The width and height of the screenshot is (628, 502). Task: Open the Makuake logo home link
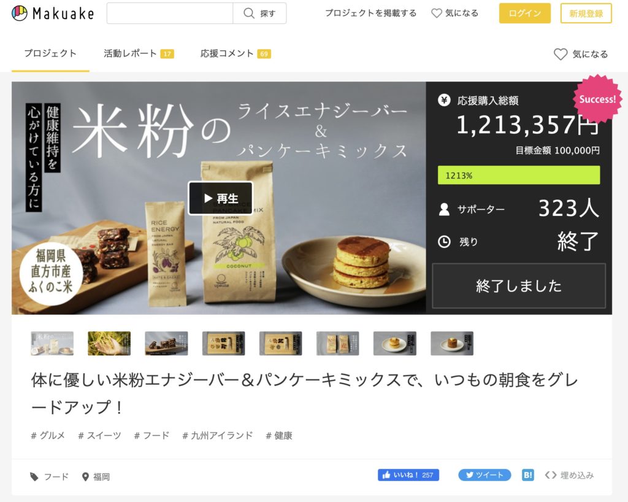click(53, 14)
